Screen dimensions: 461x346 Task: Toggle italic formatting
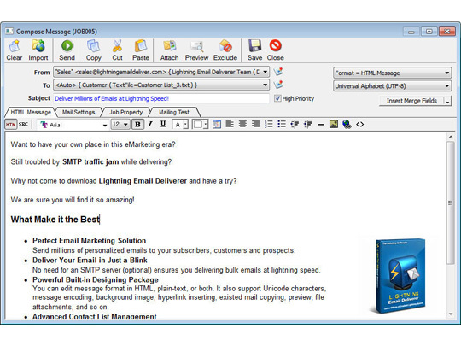point(150,125)
